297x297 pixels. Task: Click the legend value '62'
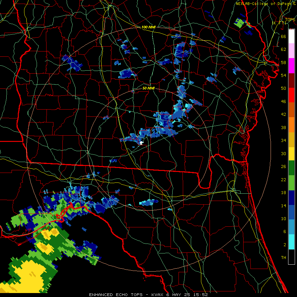[283, 49]
